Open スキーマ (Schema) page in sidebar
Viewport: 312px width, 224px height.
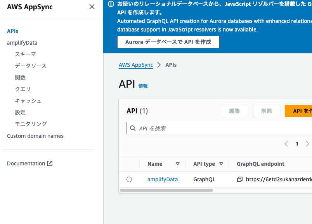(26, 54)
